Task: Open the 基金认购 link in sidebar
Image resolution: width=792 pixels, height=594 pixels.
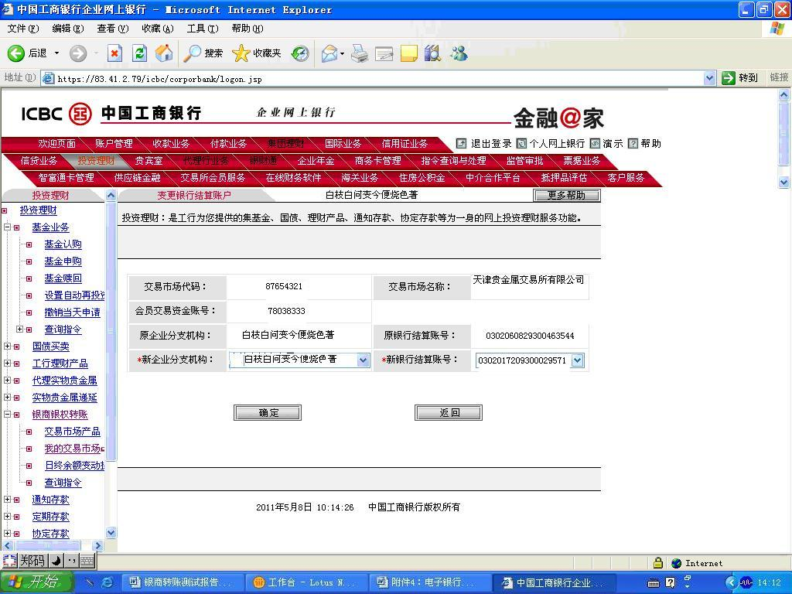Action: tap(63, 244)
